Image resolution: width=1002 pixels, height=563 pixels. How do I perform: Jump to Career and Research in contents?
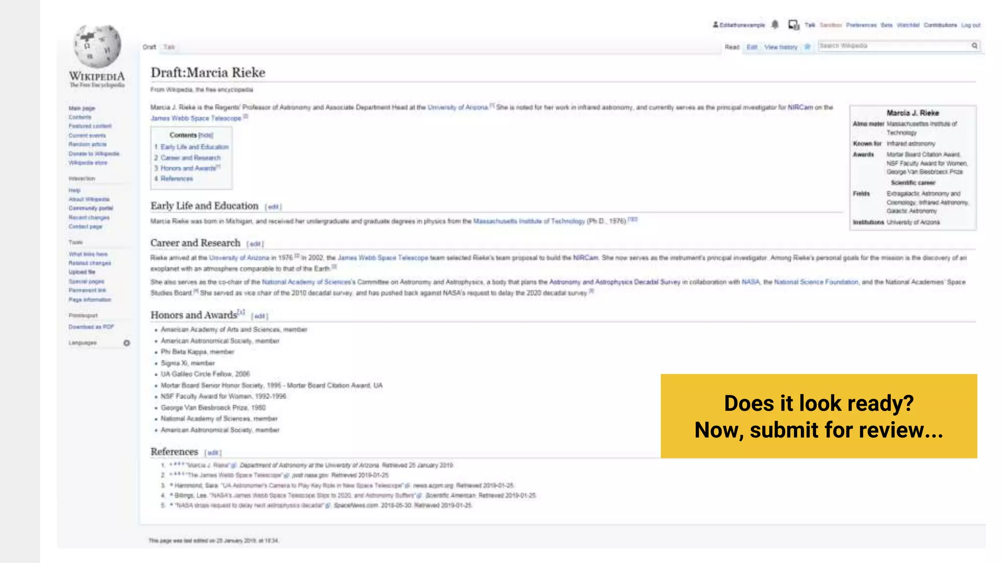190,158
